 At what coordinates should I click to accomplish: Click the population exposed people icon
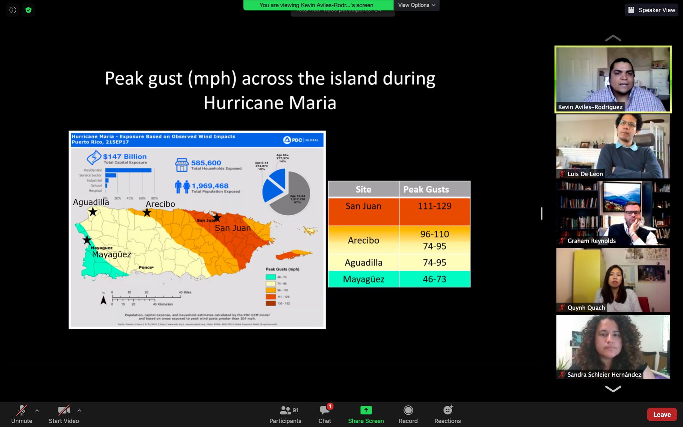pyautogui.click(x=182, y=187)
